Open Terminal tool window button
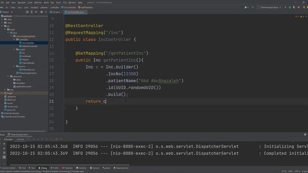Screen dimensions: 308x173 81,168
